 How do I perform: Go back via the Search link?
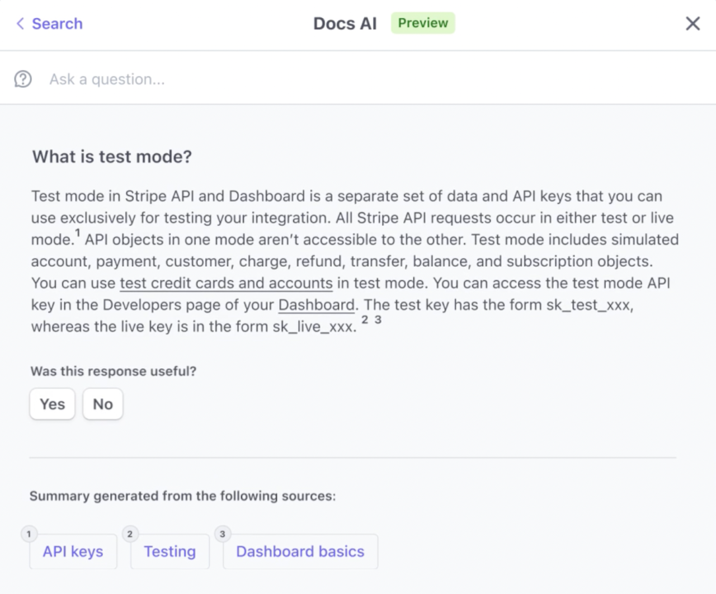(x=57, y=23)
